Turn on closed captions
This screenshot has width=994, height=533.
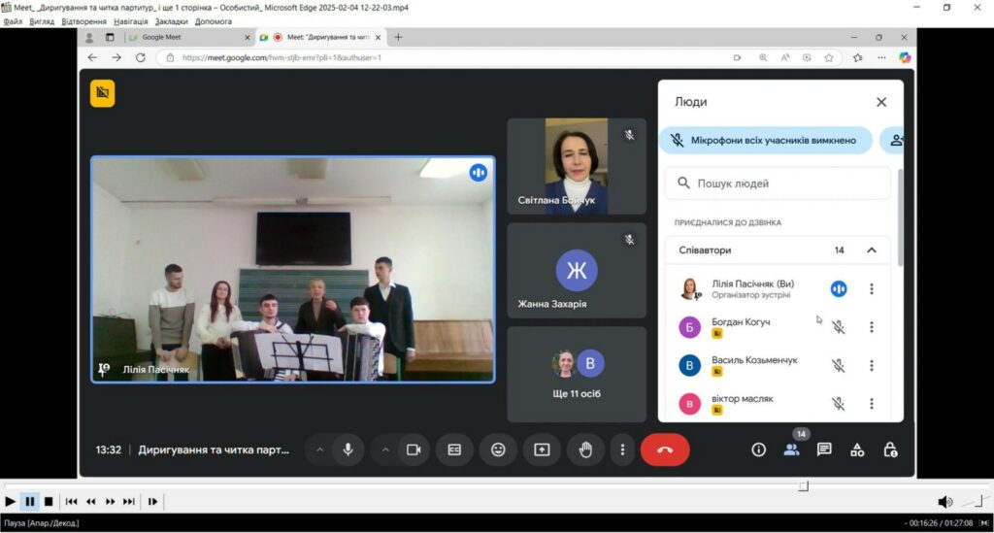[x=454, y=450]
